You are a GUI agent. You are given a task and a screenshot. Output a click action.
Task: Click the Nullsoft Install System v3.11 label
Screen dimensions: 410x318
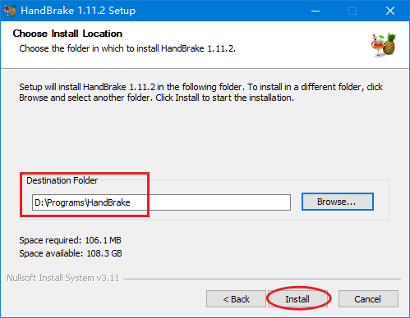point(63,278)
